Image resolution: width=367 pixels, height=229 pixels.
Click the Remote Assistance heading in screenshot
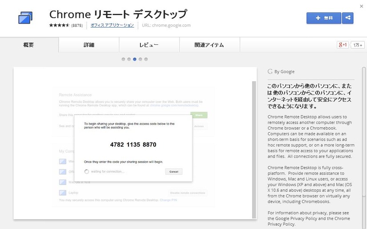click(75, 95)
